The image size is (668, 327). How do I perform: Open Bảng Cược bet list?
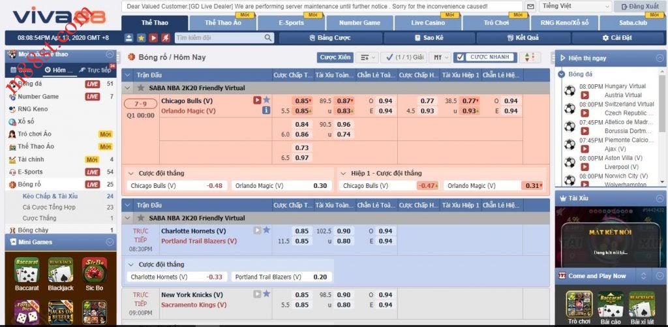coord(331,38)
